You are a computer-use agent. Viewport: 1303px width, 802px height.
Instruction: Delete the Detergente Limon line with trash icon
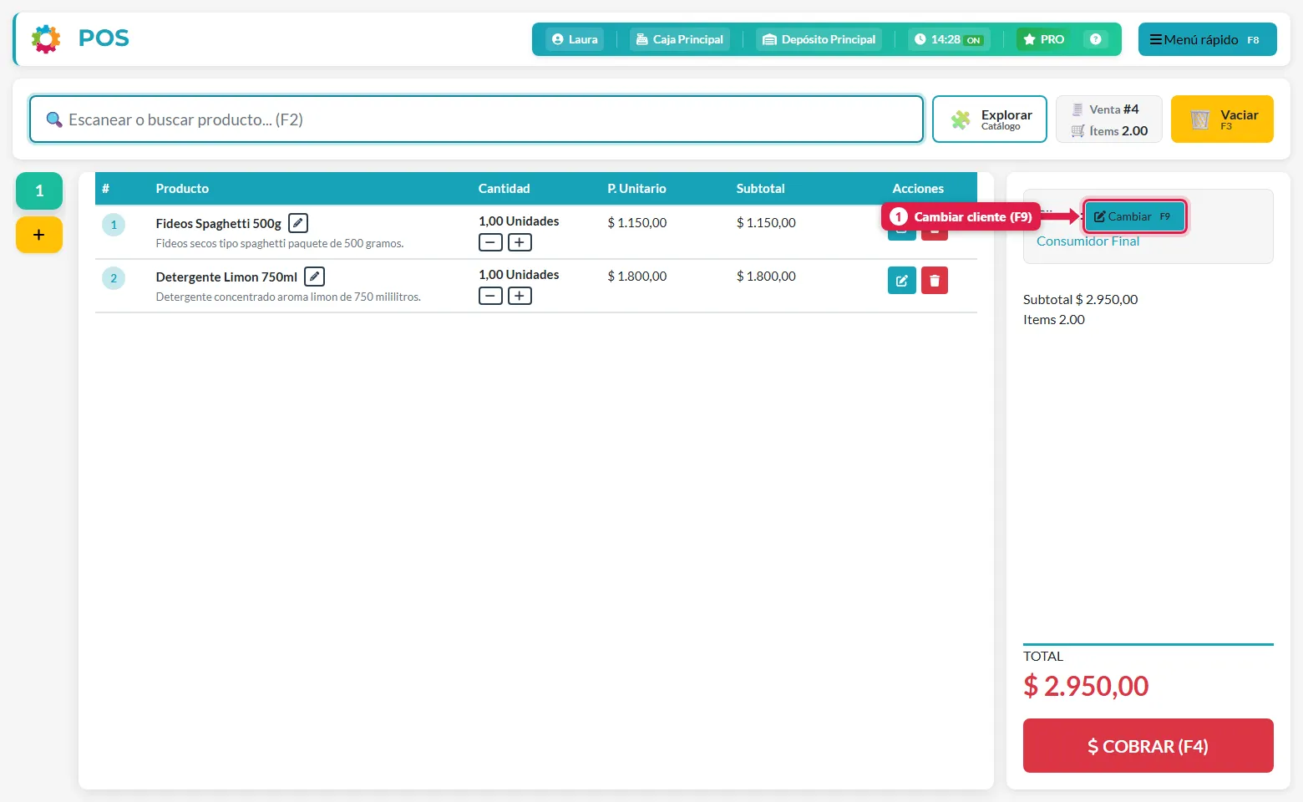coord(935,281)
